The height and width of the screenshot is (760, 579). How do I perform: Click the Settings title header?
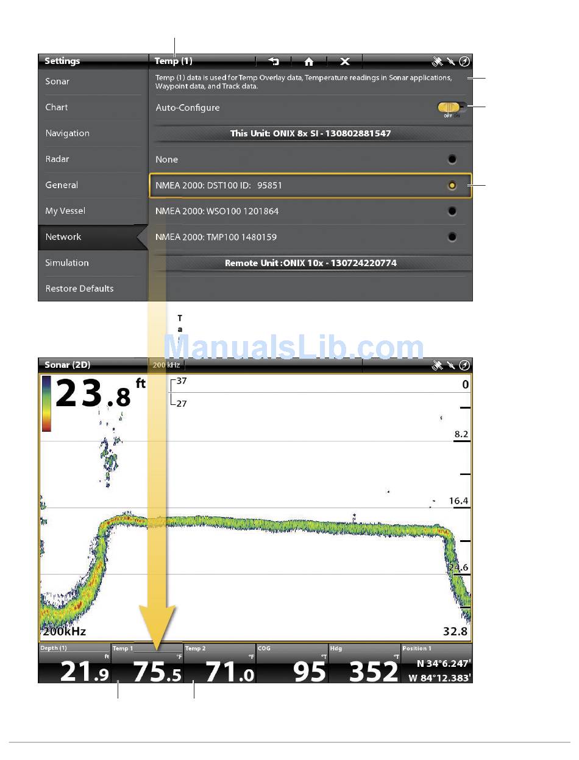point(62,61)
